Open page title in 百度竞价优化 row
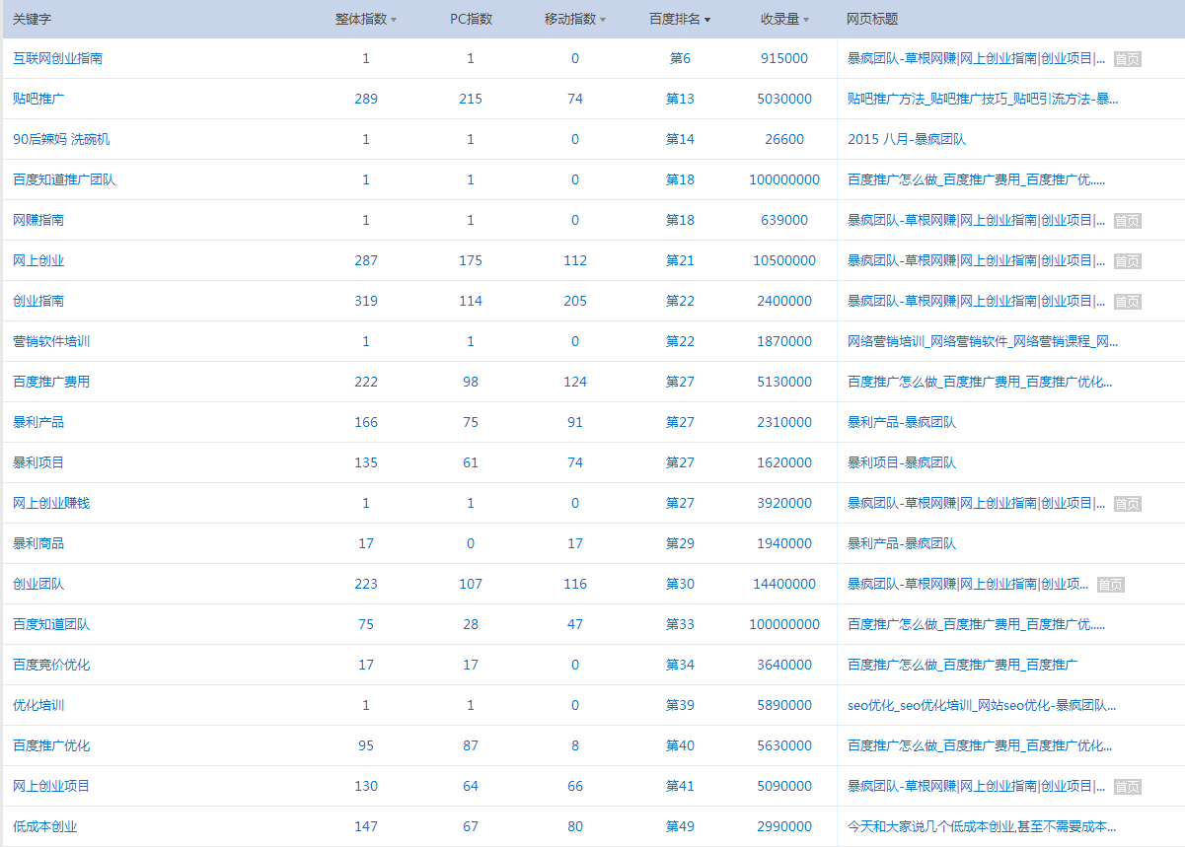This screenshot has width=1185, height=847. [x=962, y=665]
